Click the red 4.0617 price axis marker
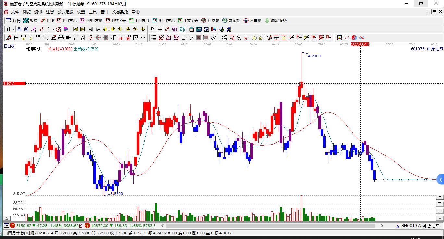 [x=14, y=83]
